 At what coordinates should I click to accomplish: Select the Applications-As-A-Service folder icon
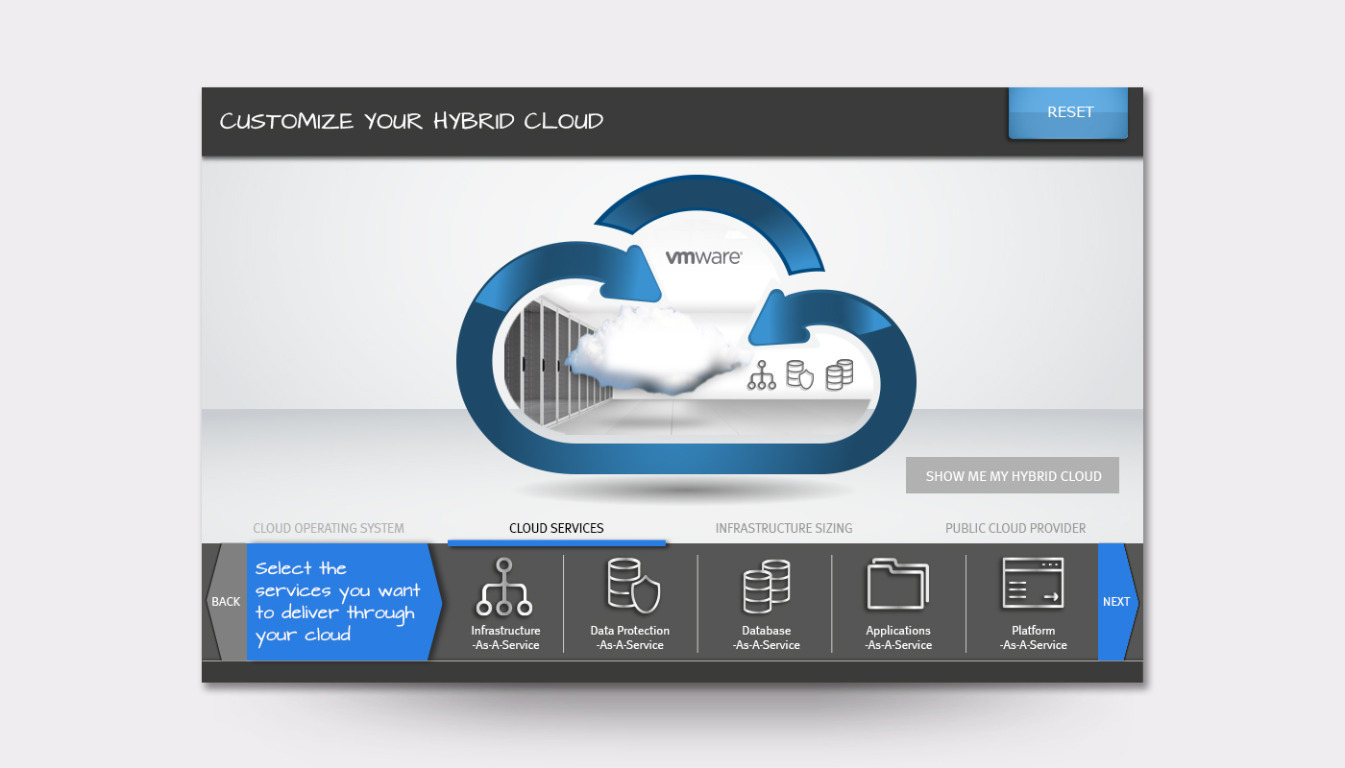[898, 583]
